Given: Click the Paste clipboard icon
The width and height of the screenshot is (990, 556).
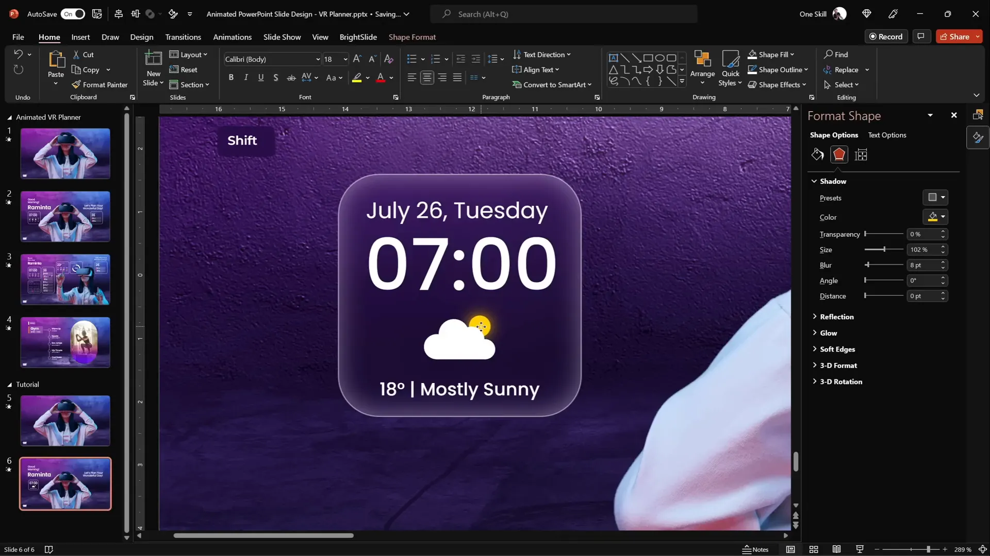Looking at the screenshot, I should (x=56, y=60).
